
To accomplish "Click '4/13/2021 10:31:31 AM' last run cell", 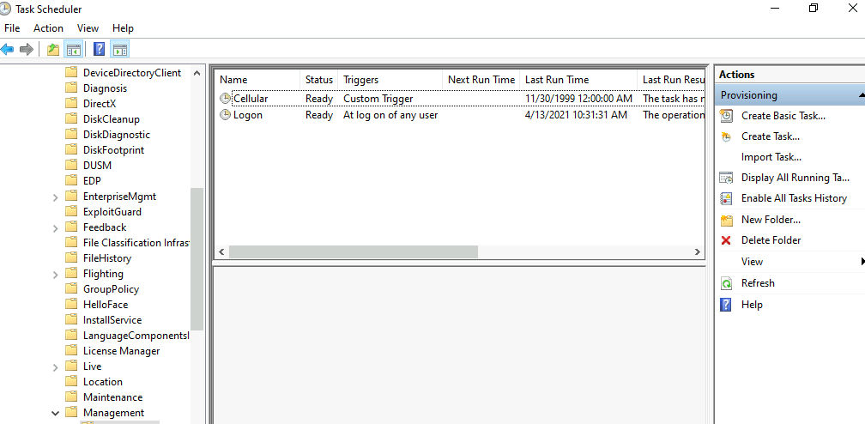I will (x=576, y=115).
